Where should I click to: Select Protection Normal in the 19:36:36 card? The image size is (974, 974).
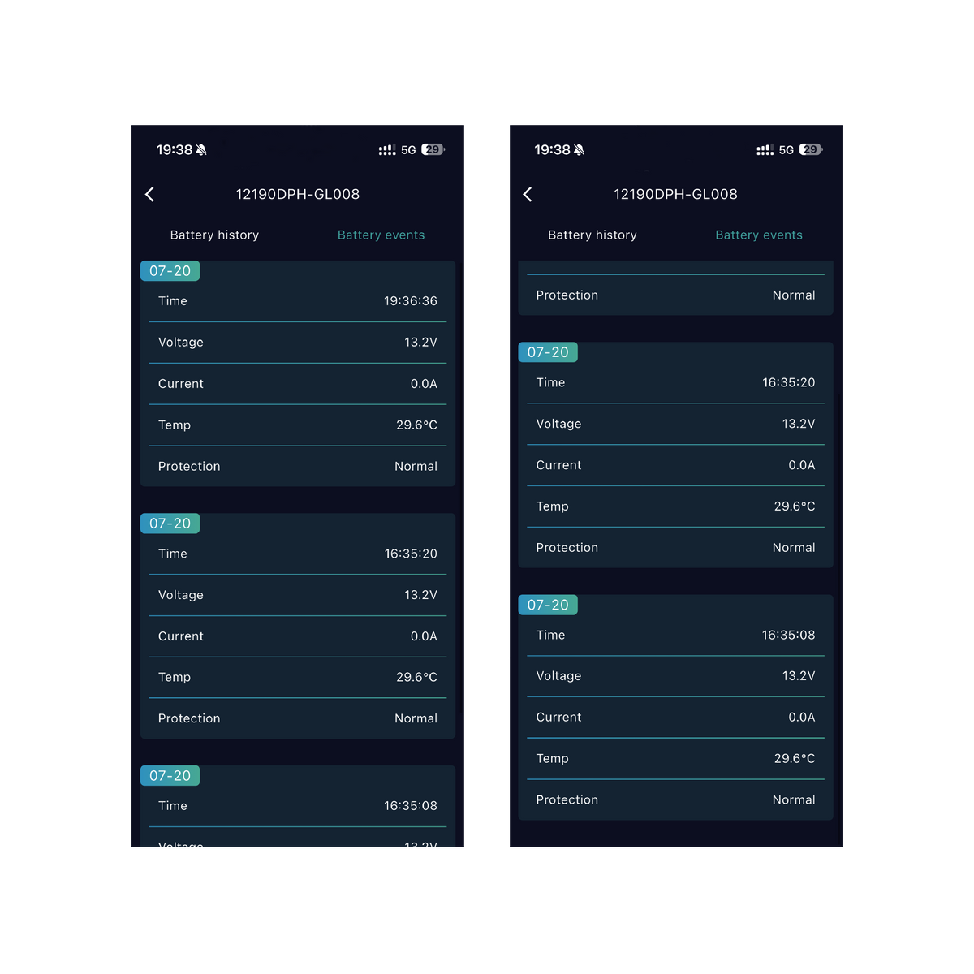click(298, 467)
